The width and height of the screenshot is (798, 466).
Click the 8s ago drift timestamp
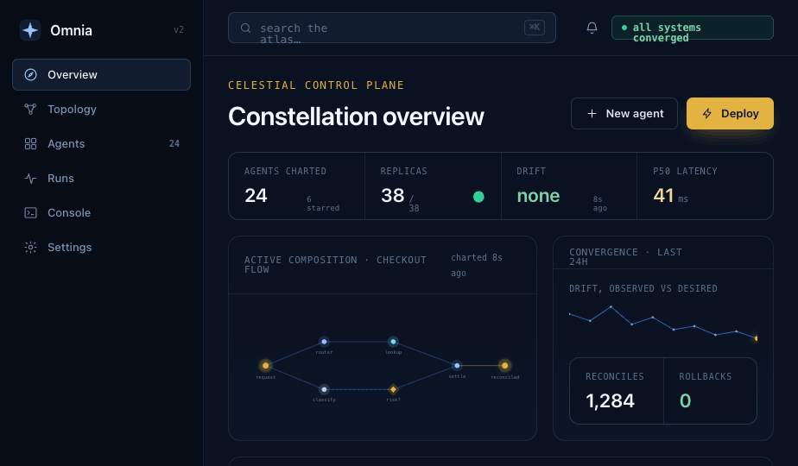click(x=600, y=204)
